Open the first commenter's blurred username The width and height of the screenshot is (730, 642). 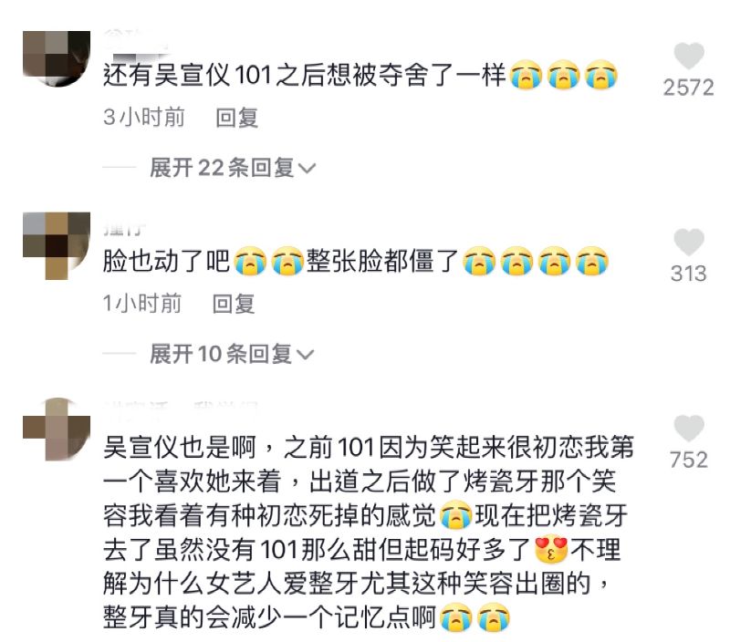136,39
